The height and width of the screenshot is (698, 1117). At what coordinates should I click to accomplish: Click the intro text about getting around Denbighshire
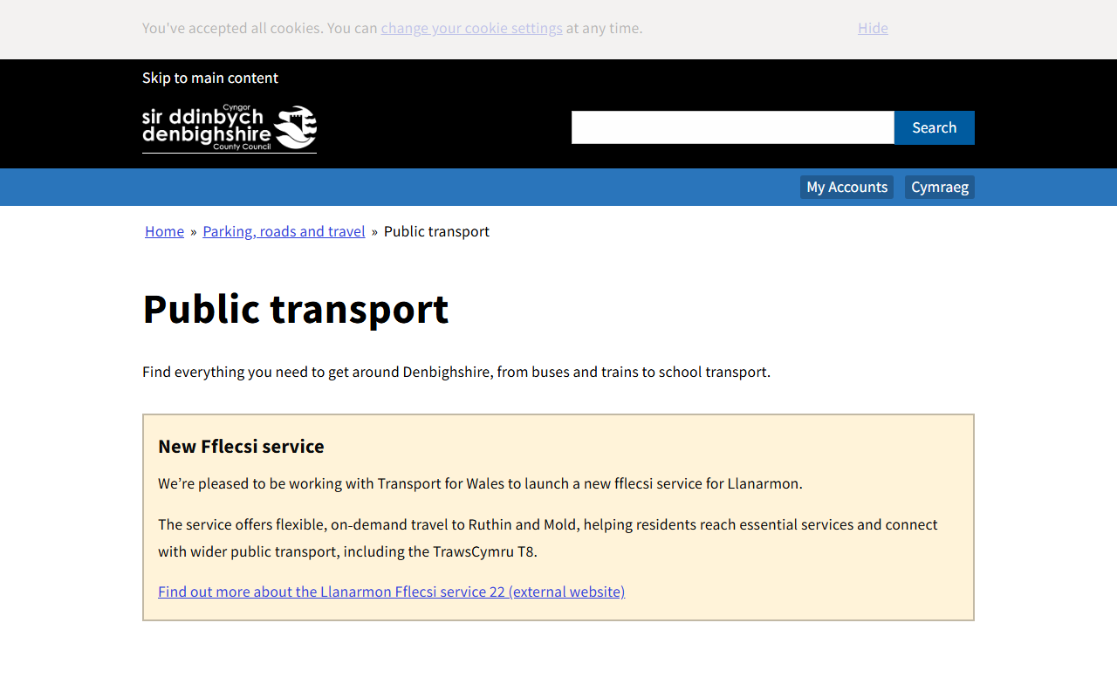pyautogui.click(x=456, y=372)
